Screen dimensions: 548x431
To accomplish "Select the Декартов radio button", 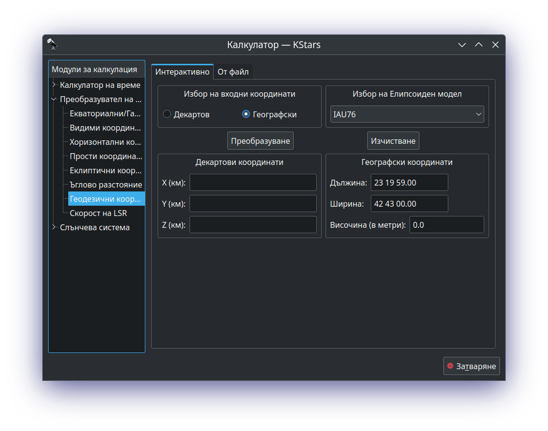I will click(167, 114).
